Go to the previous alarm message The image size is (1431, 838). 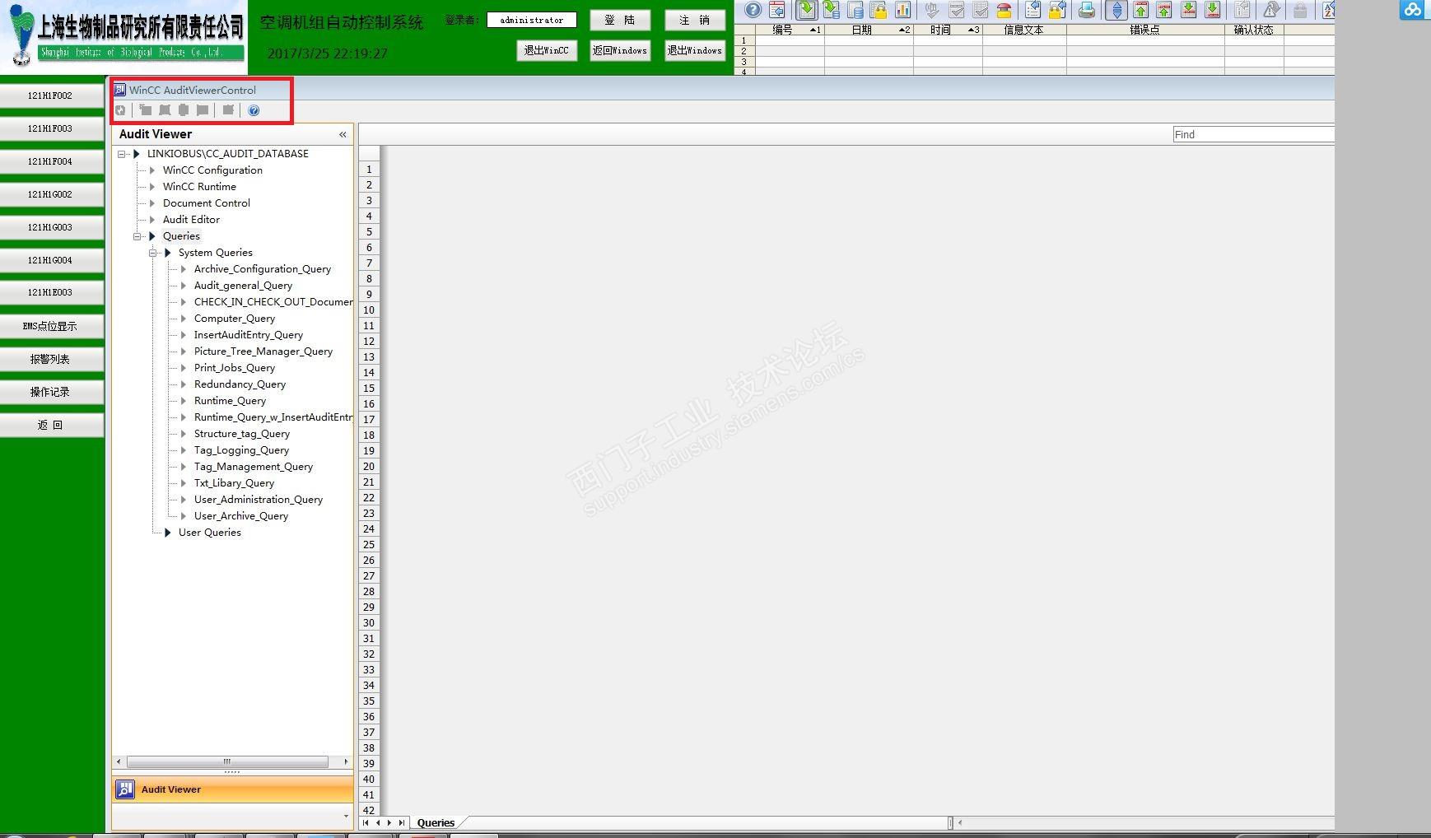point(1164,10)
